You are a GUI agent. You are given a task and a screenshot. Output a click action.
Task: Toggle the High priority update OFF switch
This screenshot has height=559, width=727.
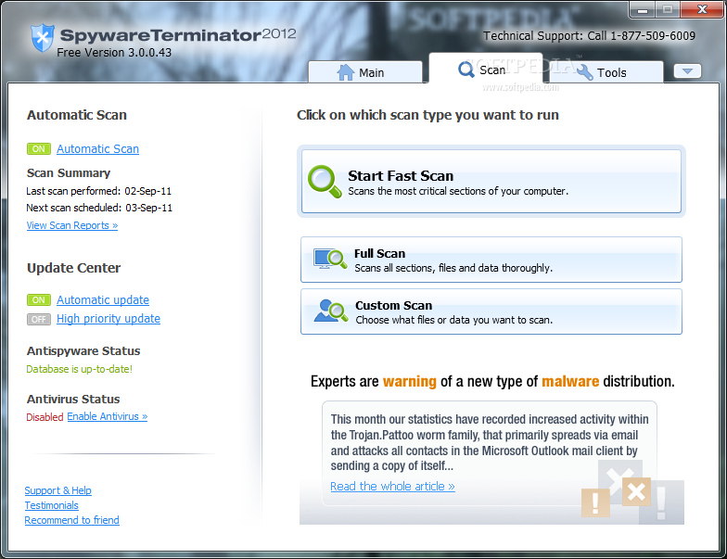(x=39, y=319)
